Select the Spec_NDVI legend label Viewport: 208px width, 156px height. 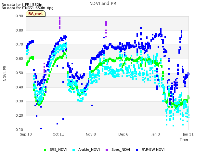tap(121, 149)
